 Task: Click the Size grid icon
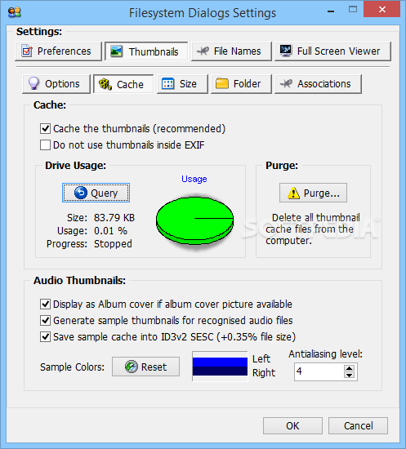[168, 83]
